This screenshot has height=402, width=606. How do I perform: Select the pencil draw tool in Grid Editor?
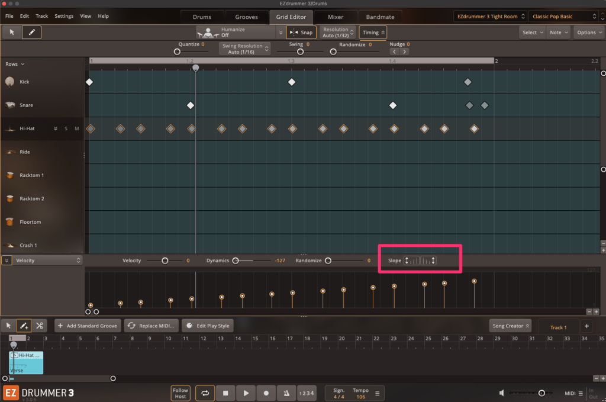tap(32, 33)
